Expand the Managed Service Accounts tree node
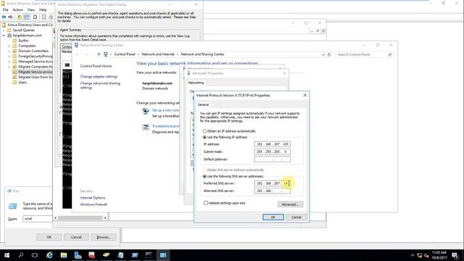Viewport: 464px width, 261px height. point(9,62)
